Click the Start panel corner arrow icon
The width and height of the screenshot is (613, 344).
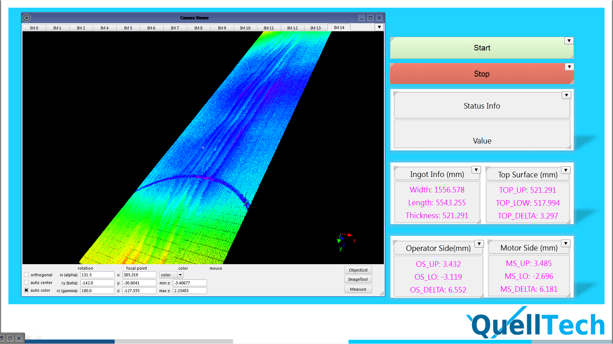[569, 41]
